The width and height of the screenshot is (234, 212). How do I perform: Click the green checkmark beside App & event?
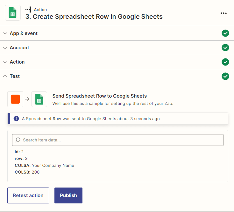(225, 33)
